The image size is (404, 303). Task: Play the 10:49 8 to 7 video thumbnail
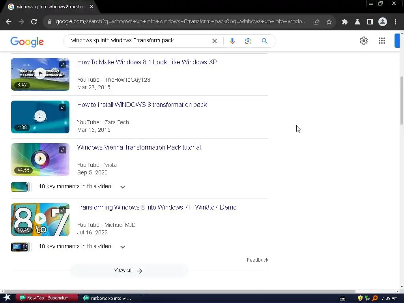(x=40, y=219)
